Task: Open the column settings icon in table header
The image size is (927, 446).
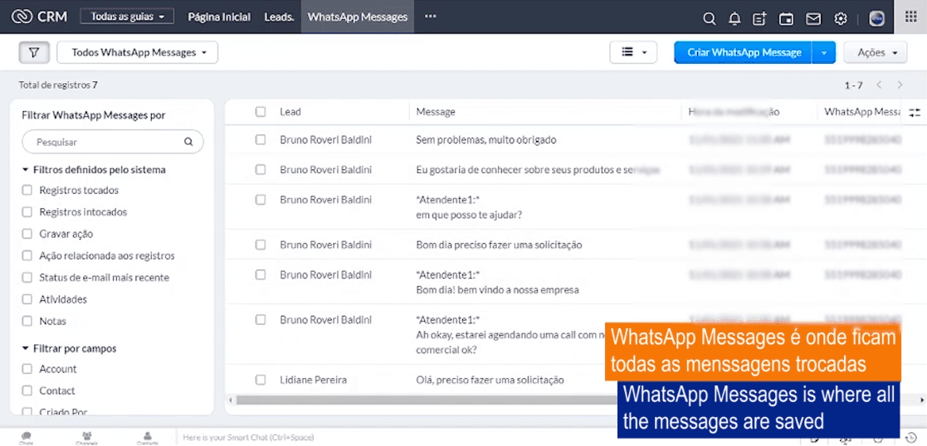Action: coord(915,112)
